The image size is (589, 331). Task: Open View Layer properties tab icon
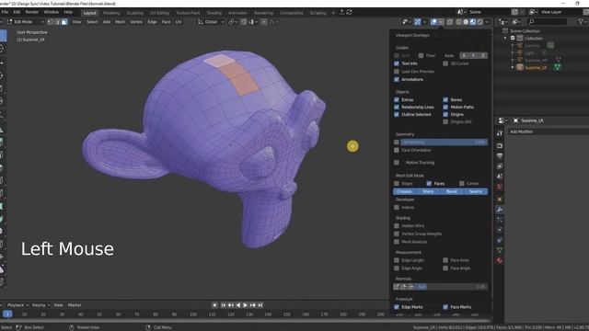tap(500, 166)
